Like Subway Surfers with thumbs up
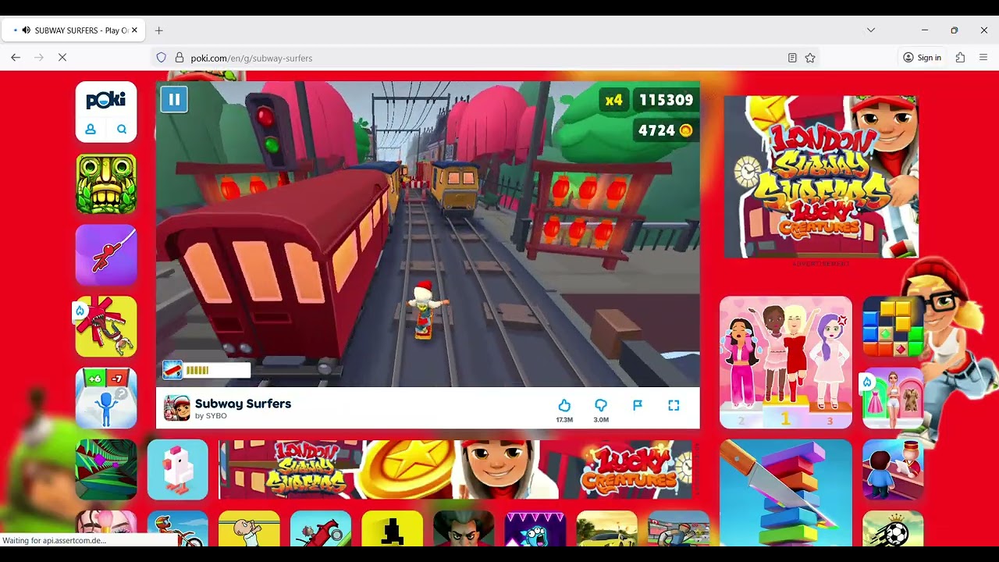This screenshot has width=999, height=562. tap(564, 406)
